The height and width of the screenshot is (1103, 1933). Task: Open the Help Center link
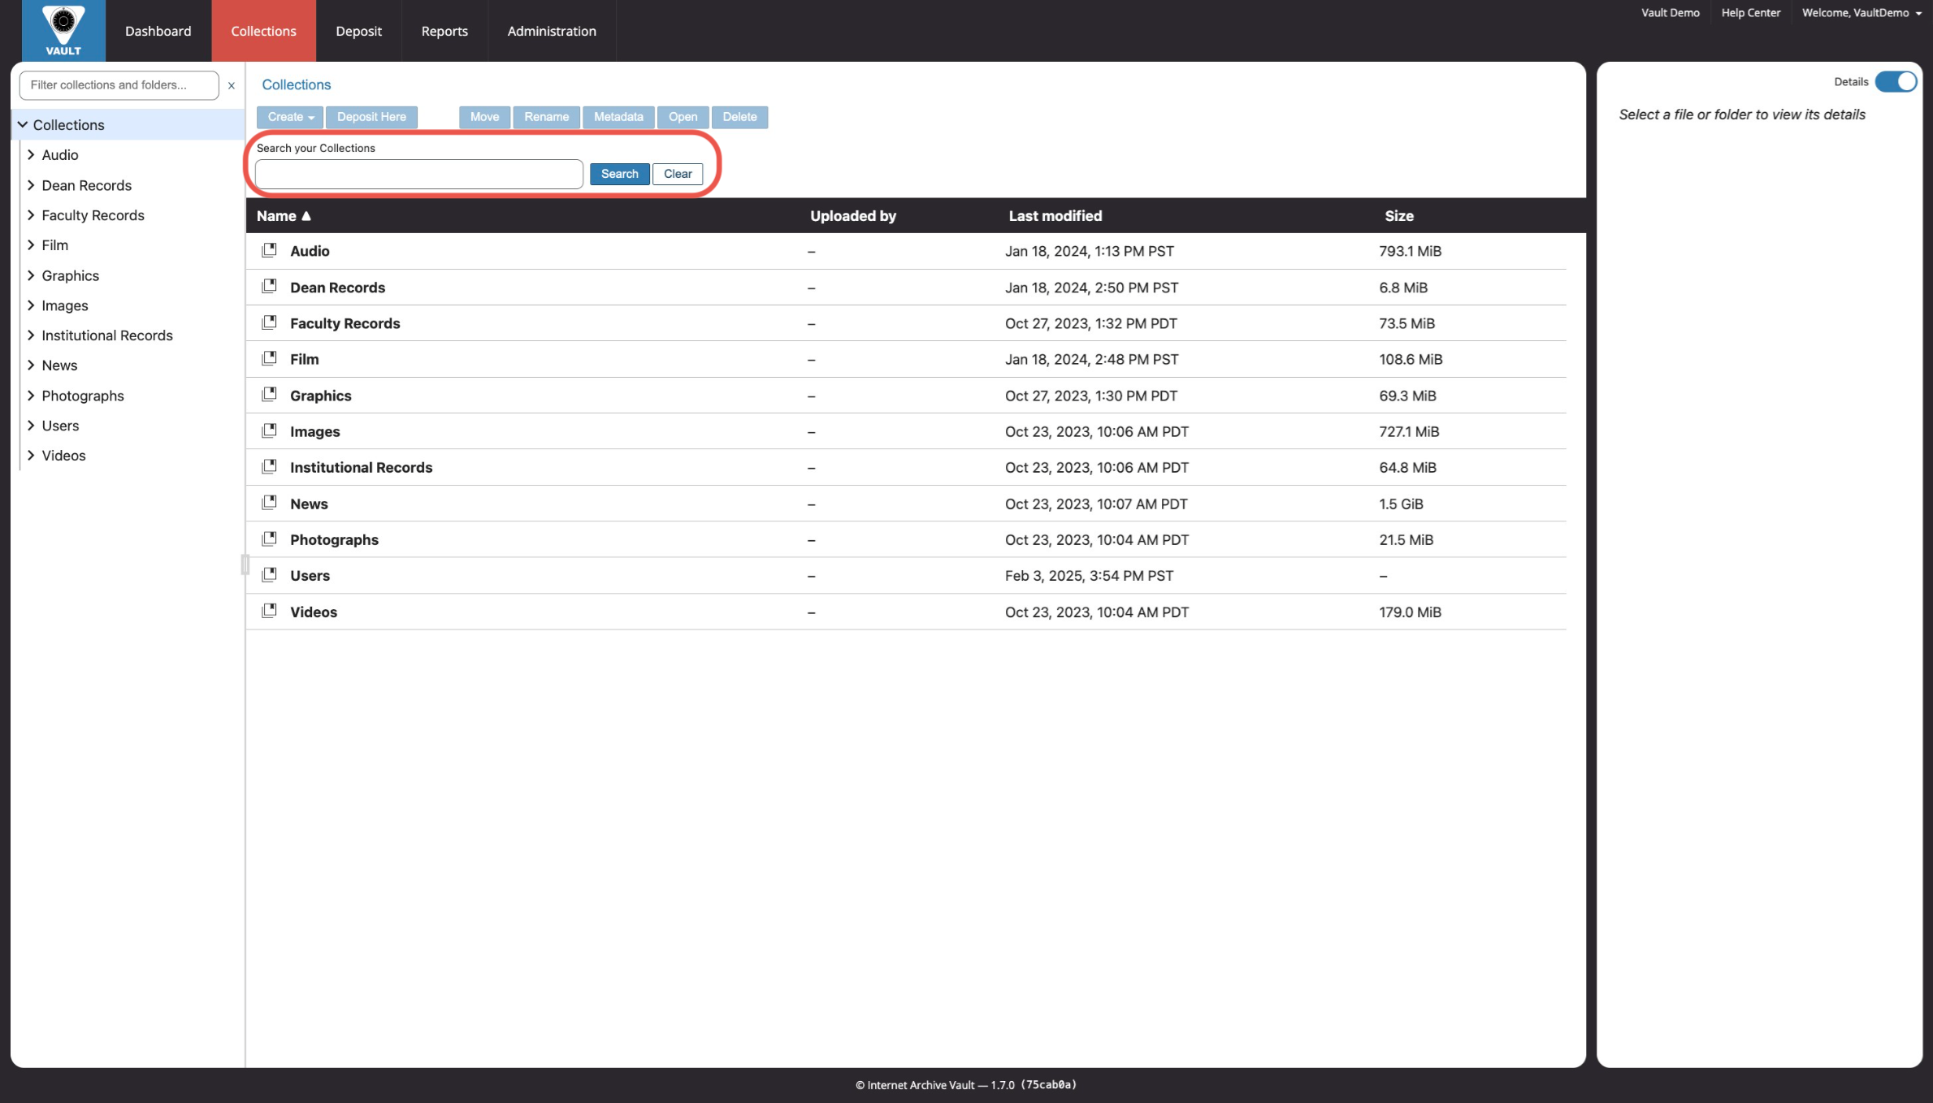[x=1750, y=13]
